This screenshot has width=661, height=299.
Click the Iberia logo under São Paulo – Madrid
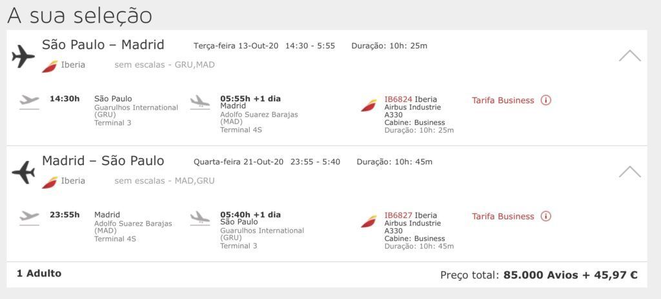tap(50, 66)
